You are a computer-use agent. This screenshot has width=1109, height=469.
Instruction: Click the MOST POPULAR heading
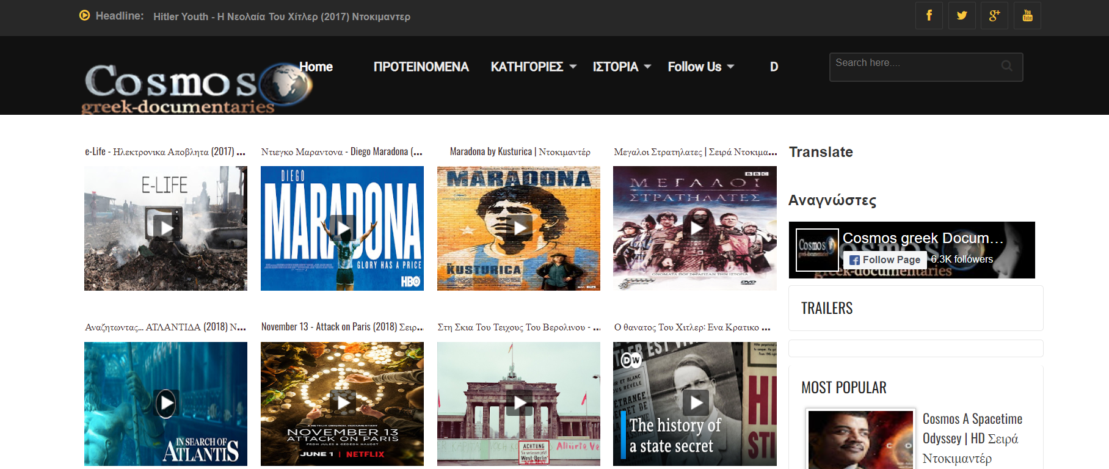[844, 388]
